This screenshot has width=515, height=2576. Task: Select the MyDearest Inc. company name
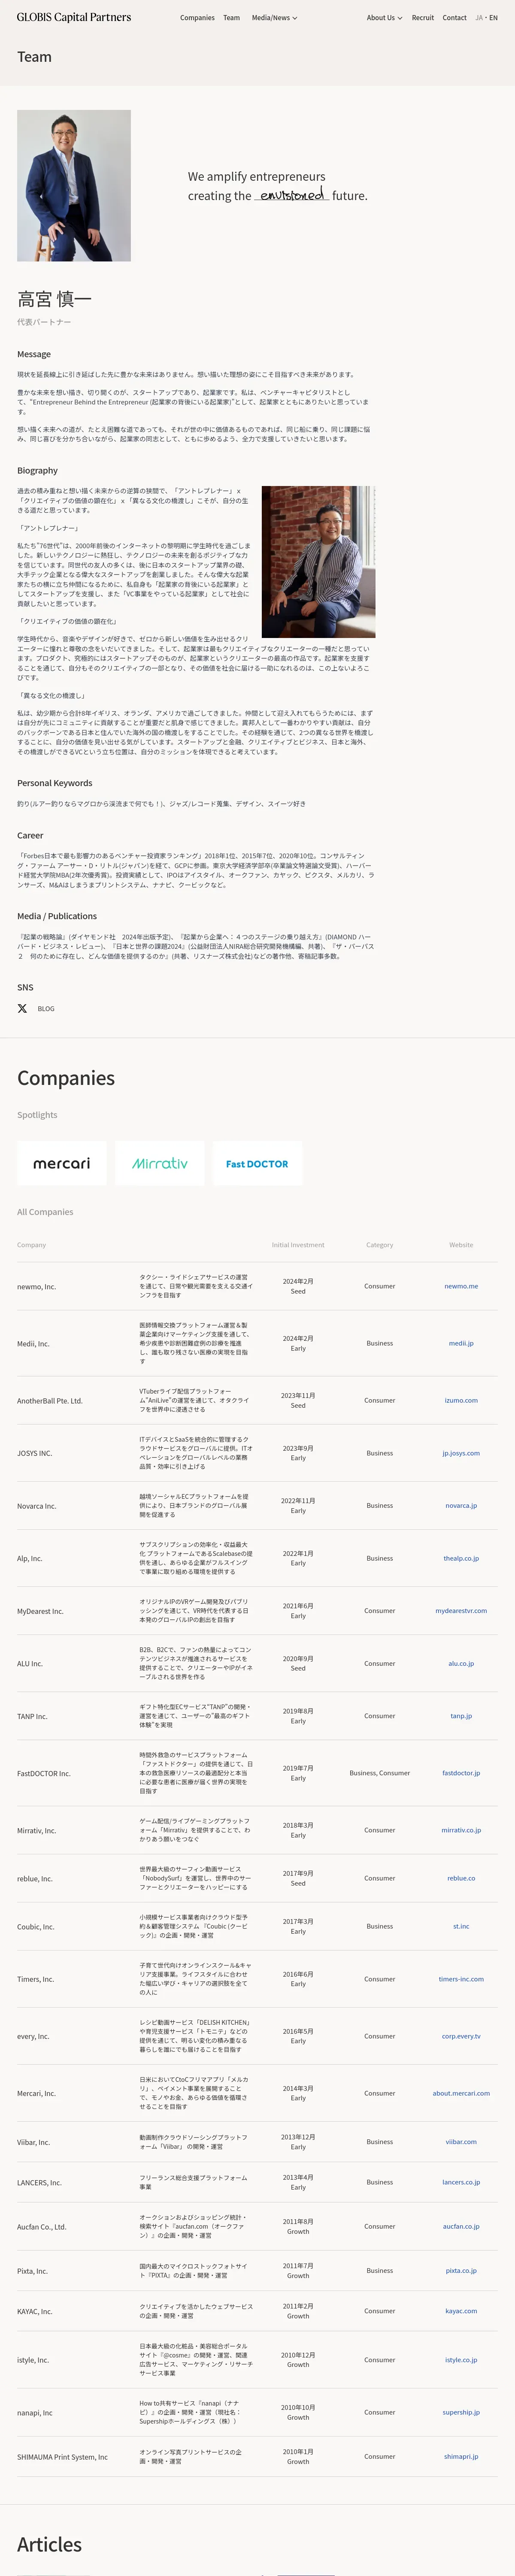(x=40, y=1611)
